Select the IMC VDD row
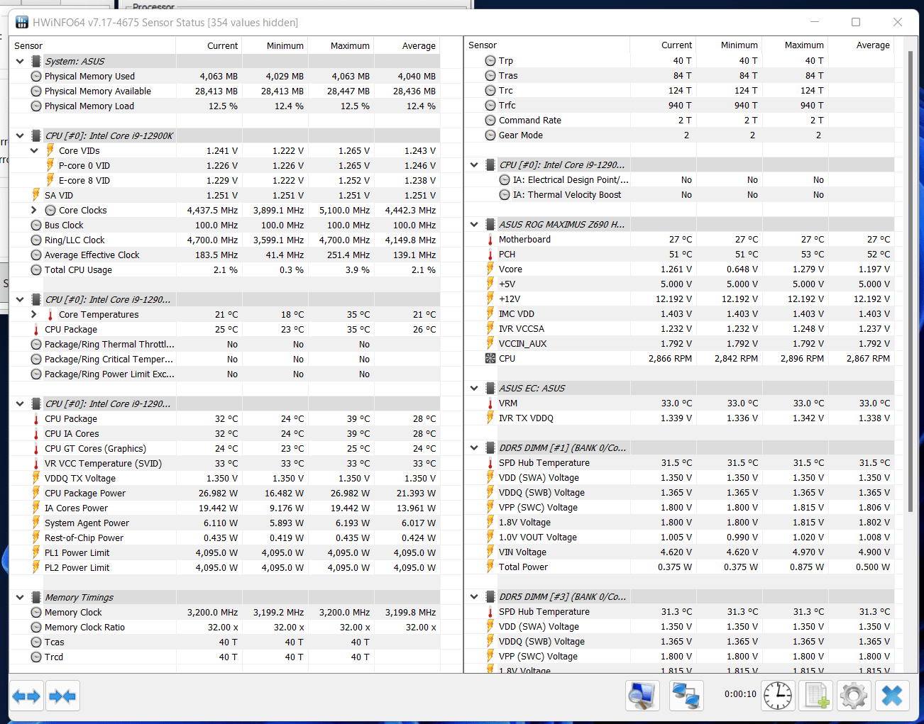Image resolution: width=924 pixels, height=724 pixels. pyautogui.click(x=679, y=313)
